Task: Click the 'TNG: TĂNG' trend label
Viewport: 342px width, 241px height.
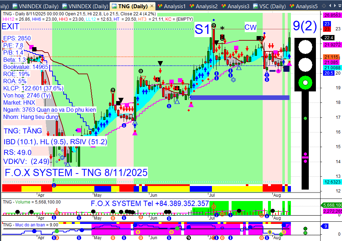Action: pyautogui.click(x=23, y=131)
